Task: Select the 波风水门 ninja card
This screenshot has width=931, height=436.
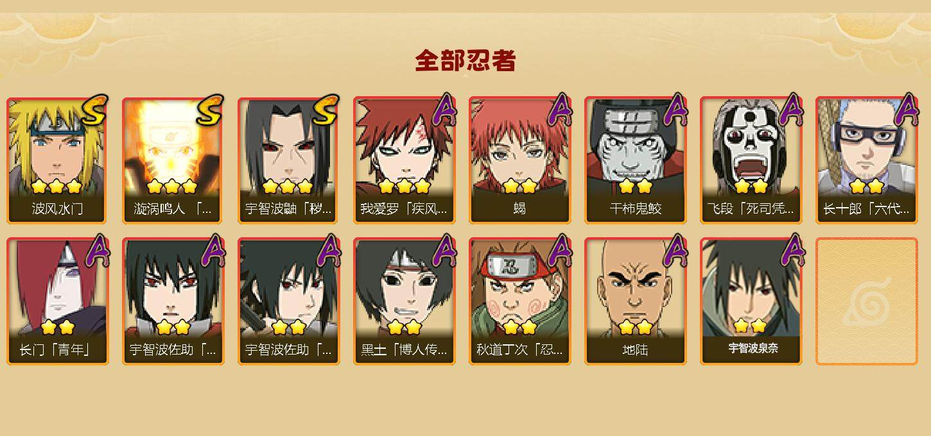Action: pos(58,160)
